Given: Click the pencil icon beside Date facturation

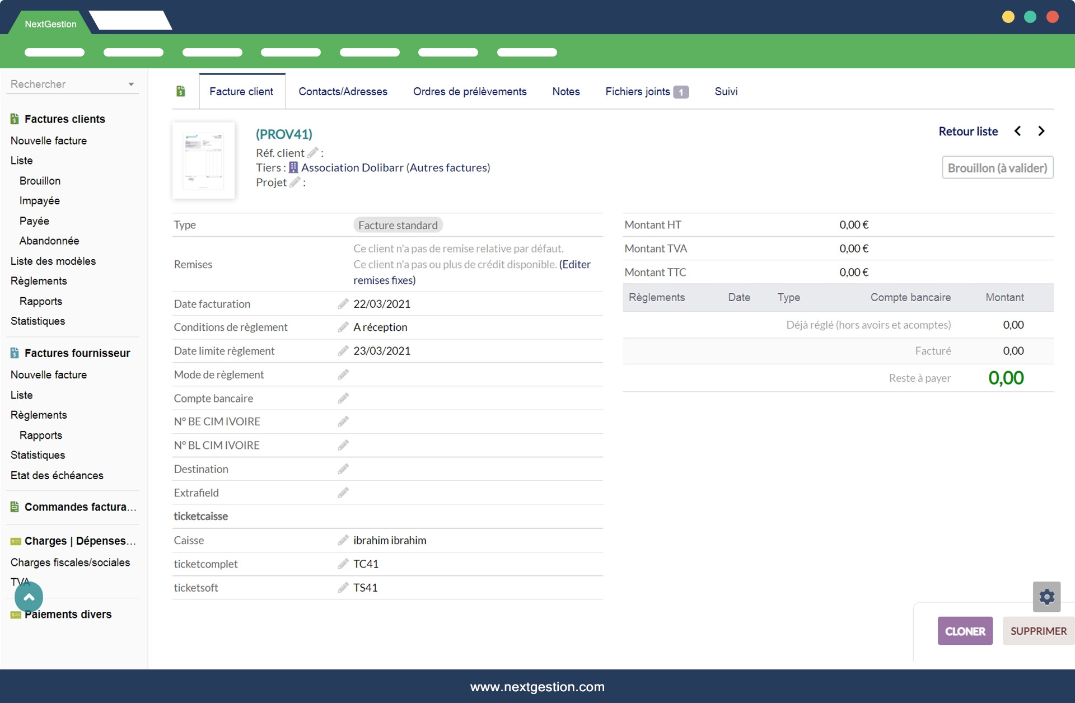Looking at the screenshot, I should tap(343, 304).
